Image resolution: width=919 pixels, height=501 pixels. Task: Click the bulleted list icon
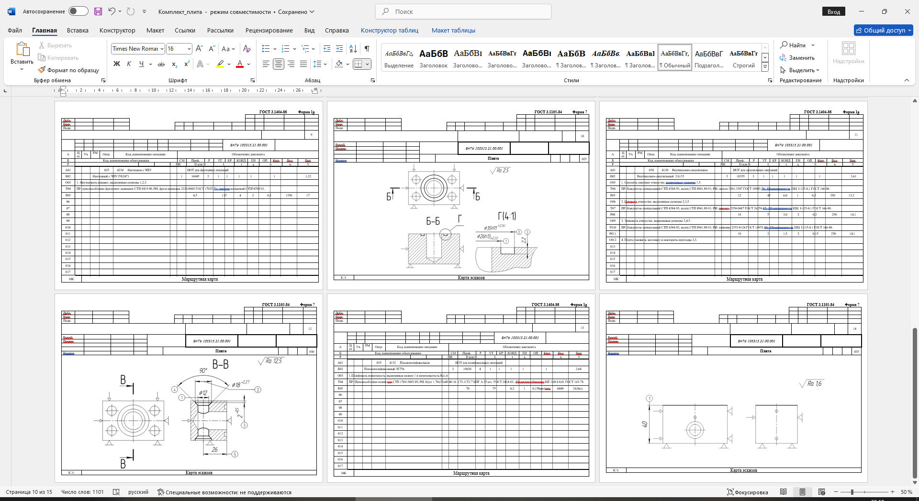point(266,49)
